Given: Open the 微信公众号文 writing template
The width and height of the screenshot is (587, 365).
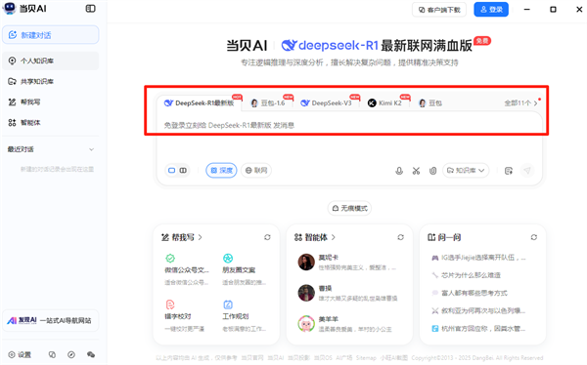Looking at the screenshot, I should pos(187,269).
